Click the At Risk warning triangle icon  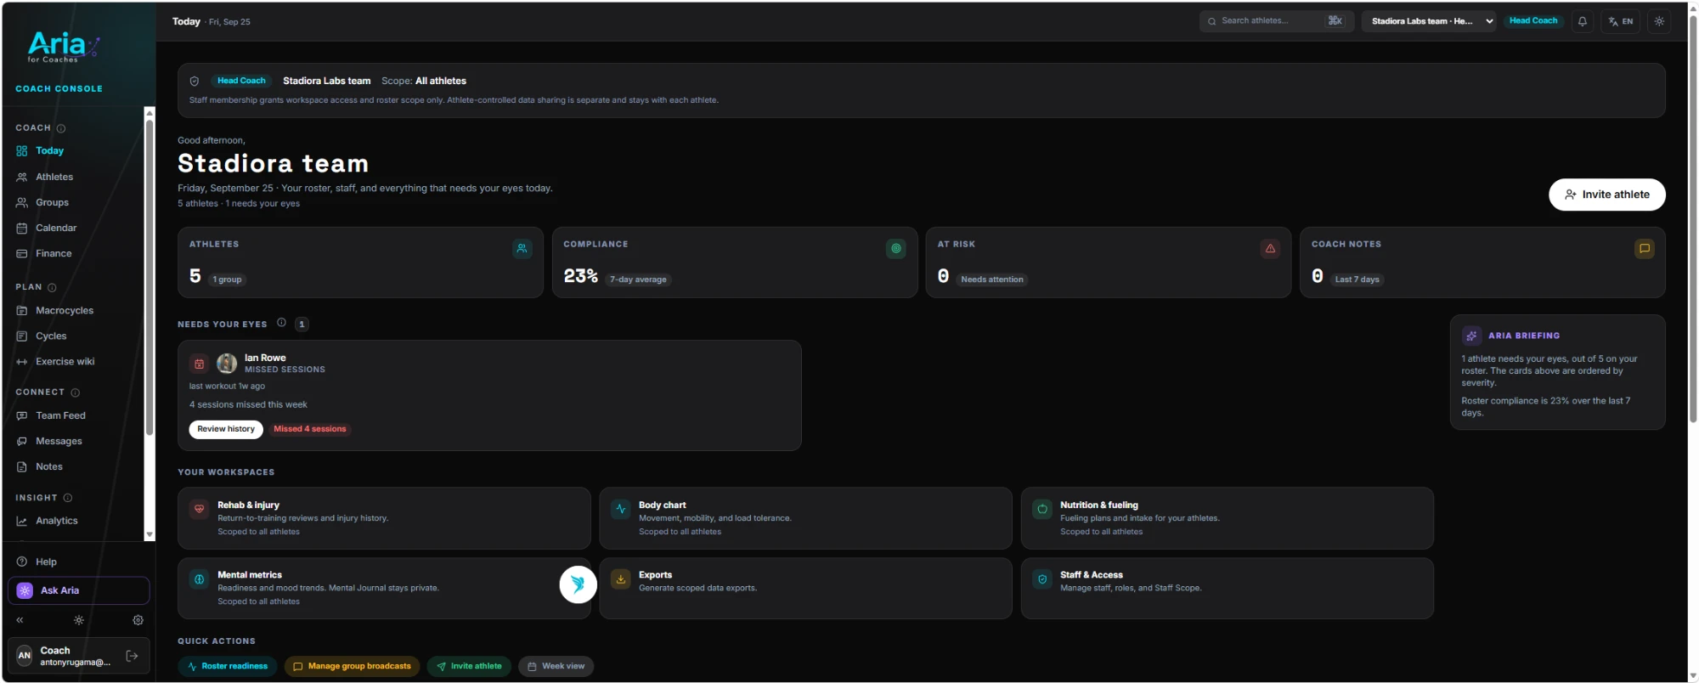pyautogui.click(x=1270, y=249)
